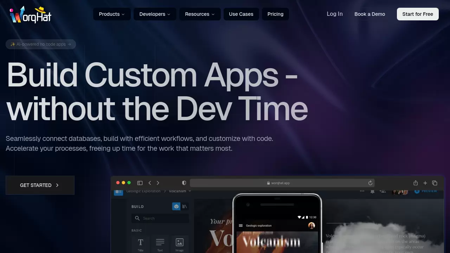This screenshot has width=450, height=253.
Task: Click the new tab plus icon
Action: pyautogui.click(x=425, y=183)
